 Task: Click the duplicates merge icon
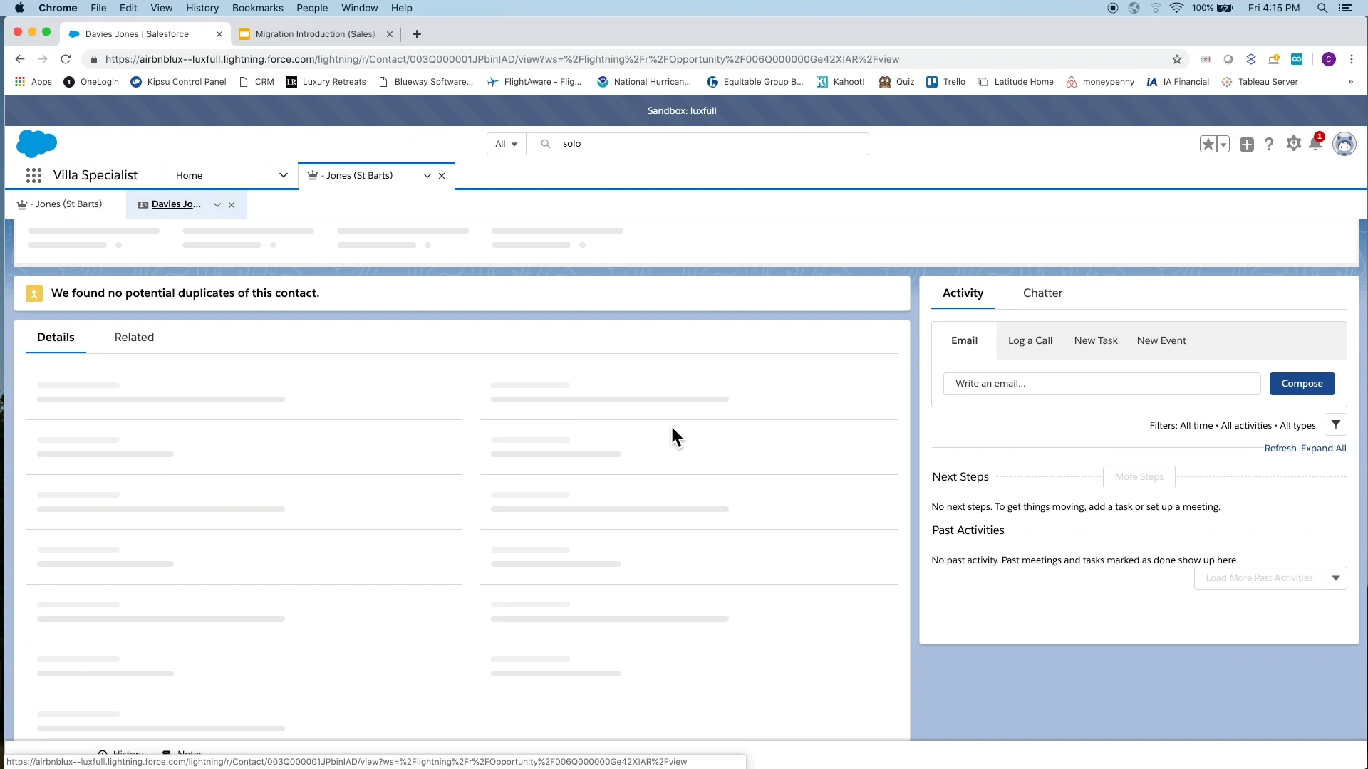point(34,293)
